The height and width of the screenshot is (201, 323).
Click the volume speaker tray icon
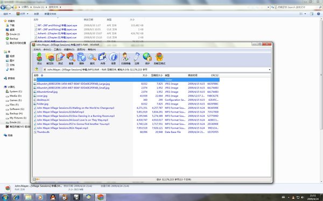pos(303,197)
